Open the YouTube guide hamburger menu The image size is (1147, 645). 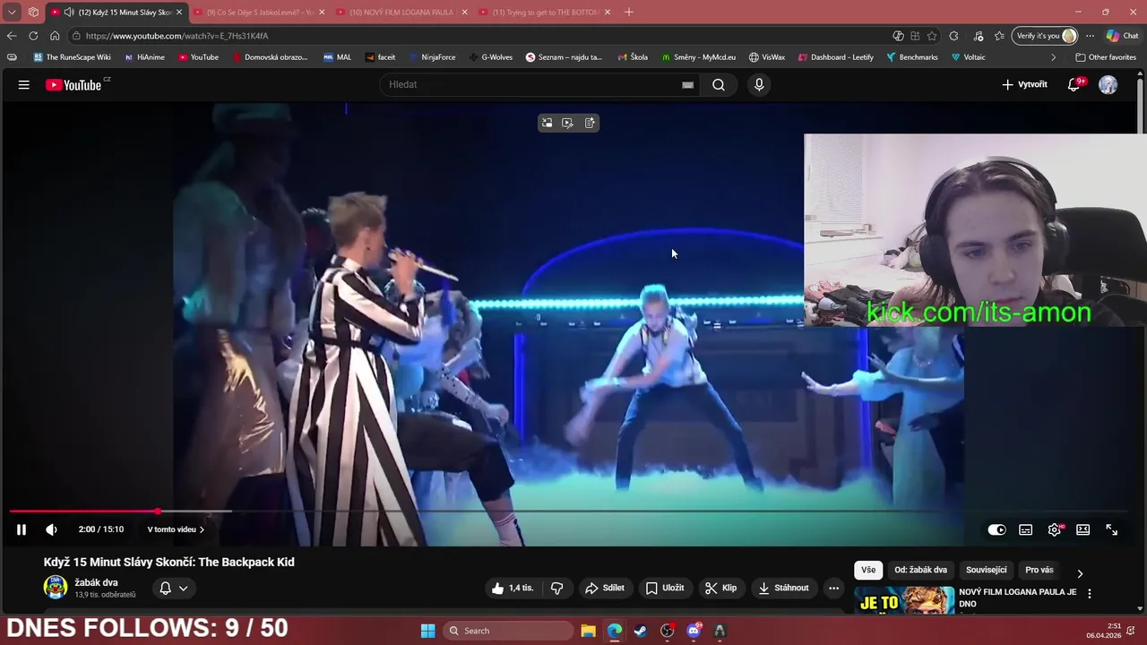coord(23,84)
